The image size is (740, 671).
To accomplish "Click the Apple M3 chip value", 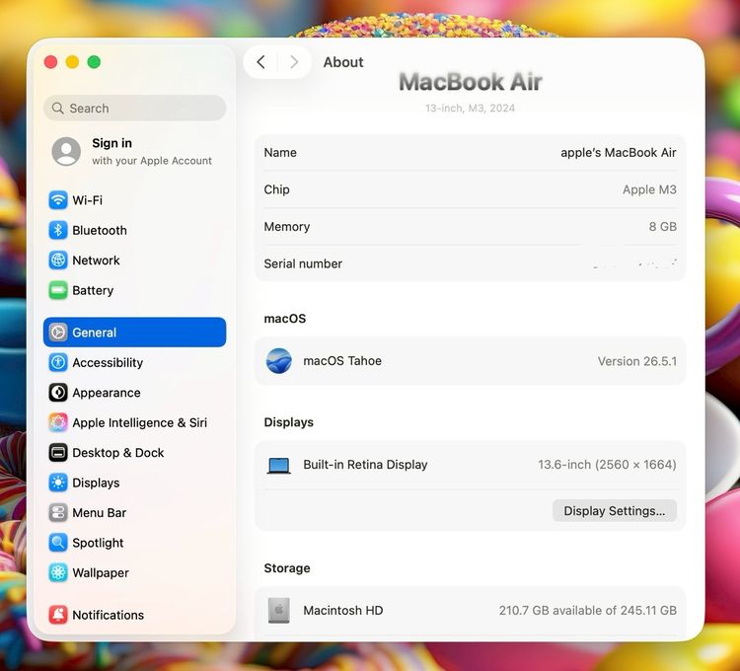I will coord(649,189).
